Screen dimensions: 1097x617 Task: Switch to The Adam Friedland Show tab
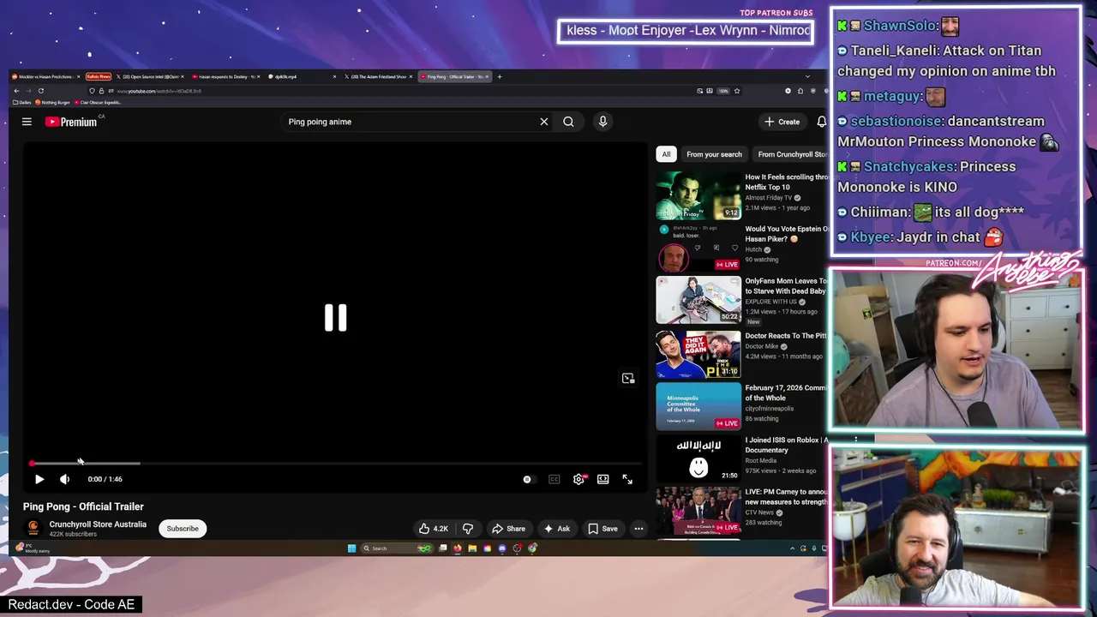click(x=377, y=76)
